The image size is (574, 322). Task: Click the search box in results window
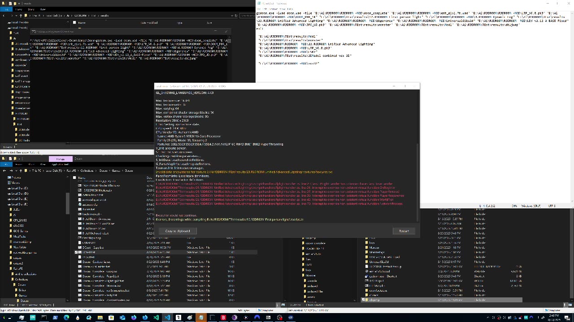point(248,16)
